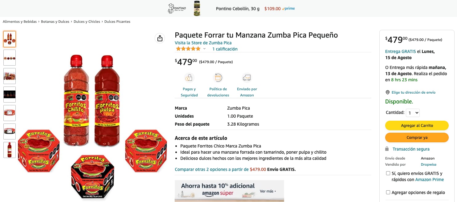This screenshot has height=202, width=457.
Task: Check the Agregar opciones de regalo box
Action: coord(388,192)
